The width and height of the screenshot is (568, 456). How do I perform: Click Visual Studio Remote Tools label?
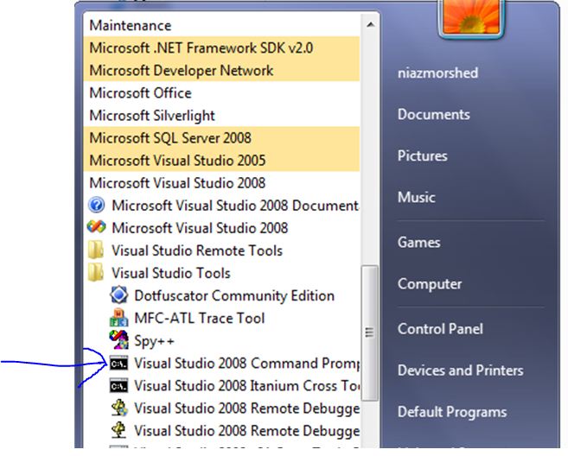click(x=197, y=250)
